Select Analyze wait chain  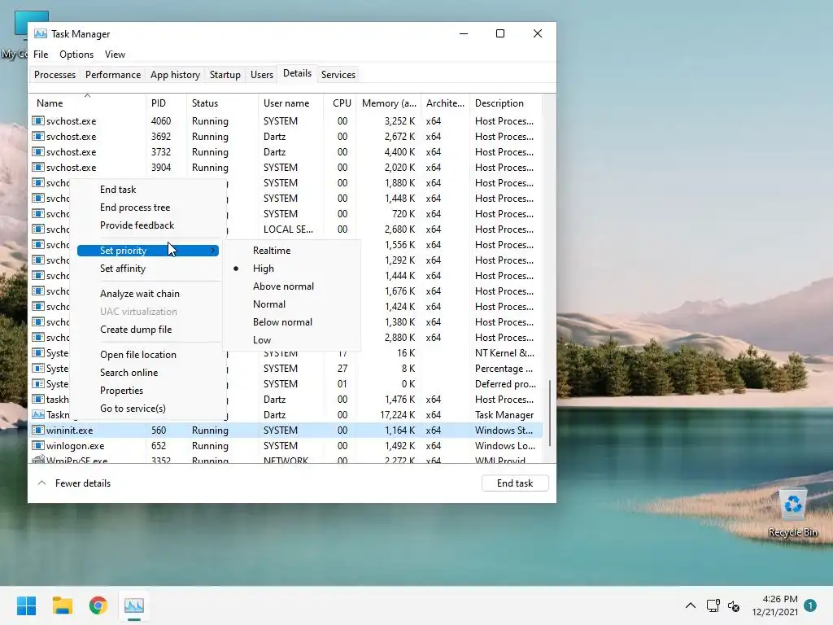[x=140, y=293]
